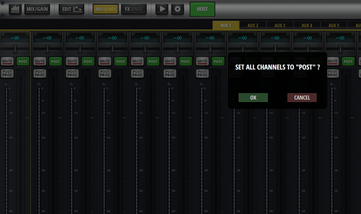Switch to the AUX 2 tab
This screenshot has width=361, height=214.
pos(253,25)
